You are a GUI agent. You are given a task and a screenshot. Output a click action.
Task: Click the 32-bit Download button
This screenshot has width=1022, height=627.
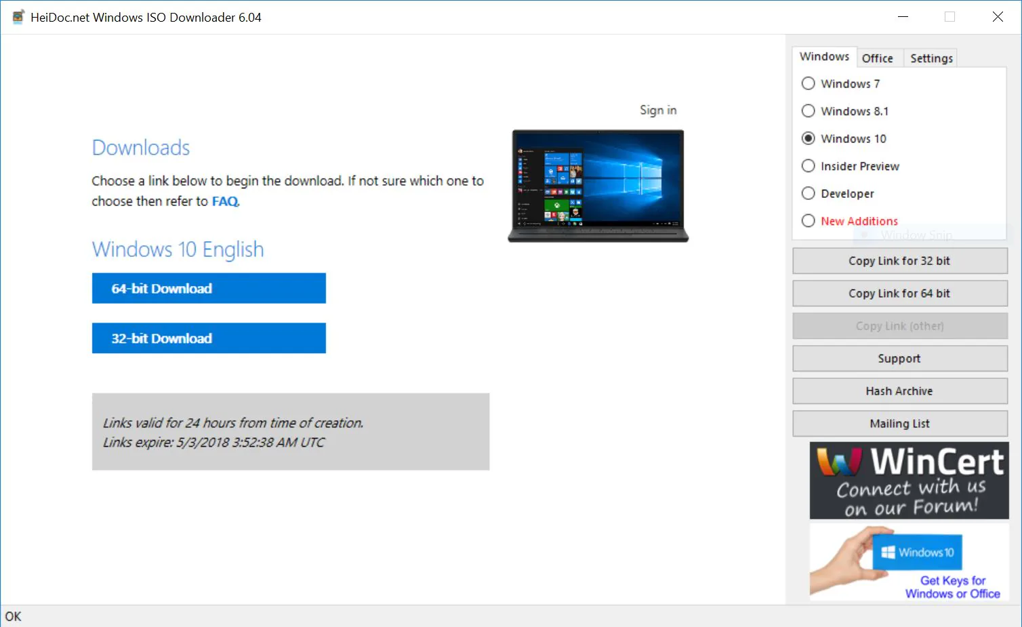pyautogui.click(x=209, y=338)
